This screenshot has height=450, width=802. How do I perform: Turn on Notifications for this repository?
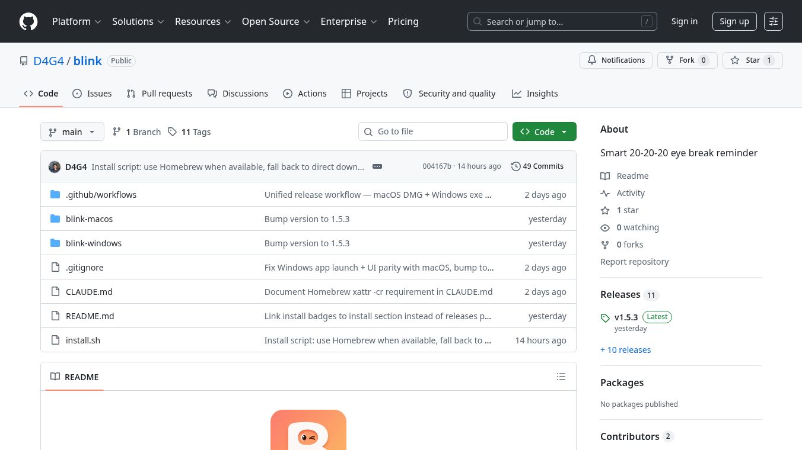point(616,60)
